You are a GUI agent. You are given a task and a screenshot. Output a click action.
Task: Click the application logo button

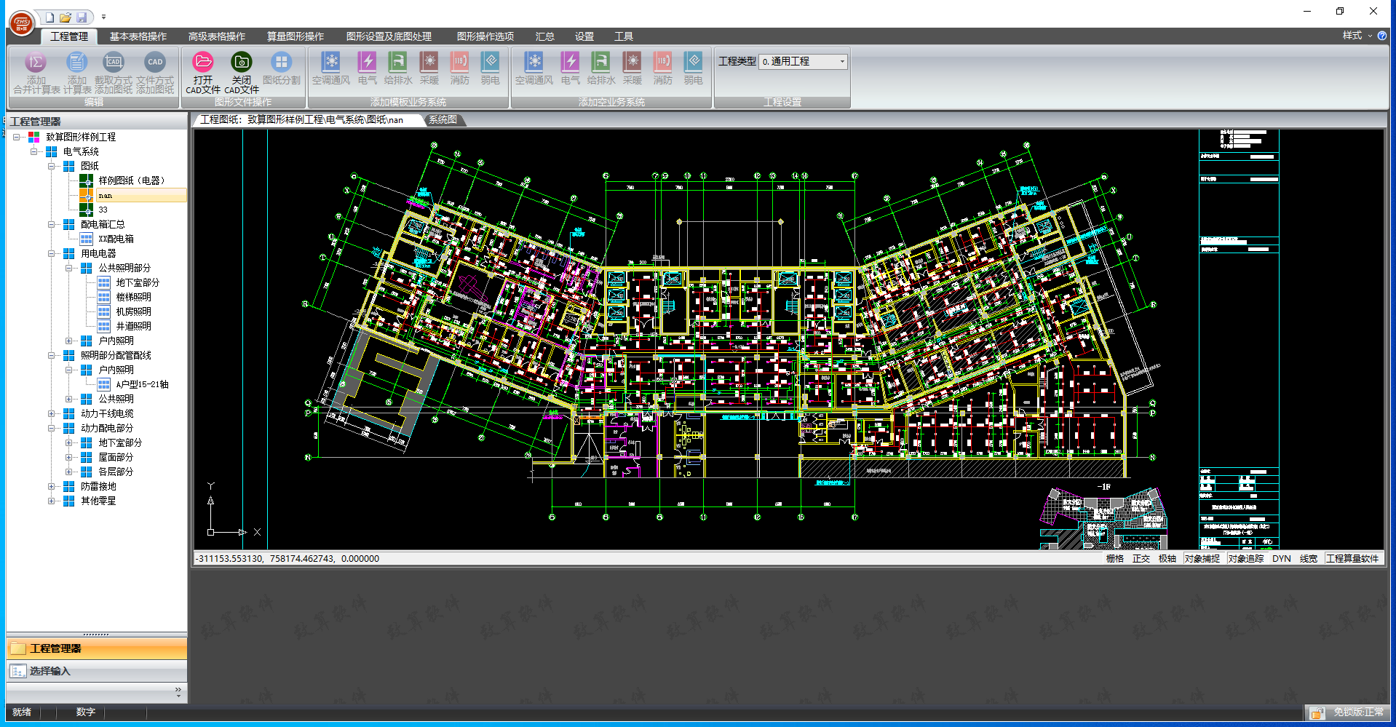[22, 23]
